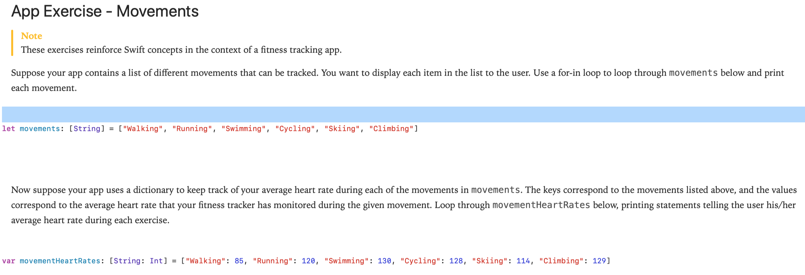The height and width of the screenshot is (275, 805).
Task: Click the "Walking" key in the dictionary
Action: 205,261
